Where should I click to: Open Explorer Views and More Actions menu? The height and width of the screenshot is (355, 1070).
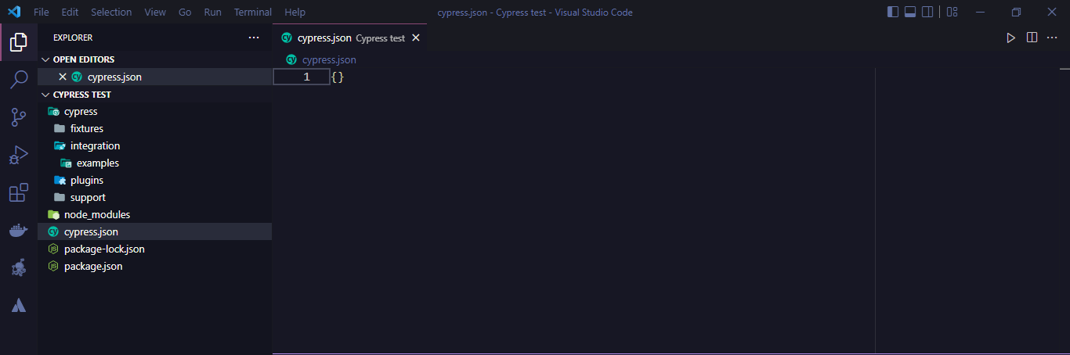[253, 38]
